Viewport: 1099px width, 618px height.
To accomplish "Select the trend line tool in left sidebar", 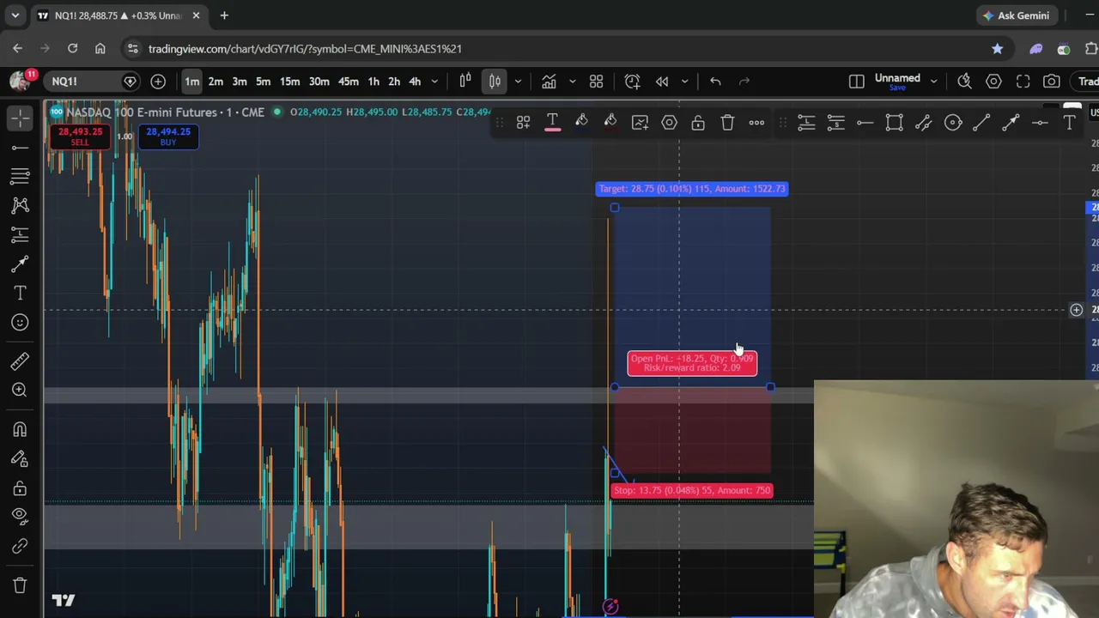I will point(20,148).
